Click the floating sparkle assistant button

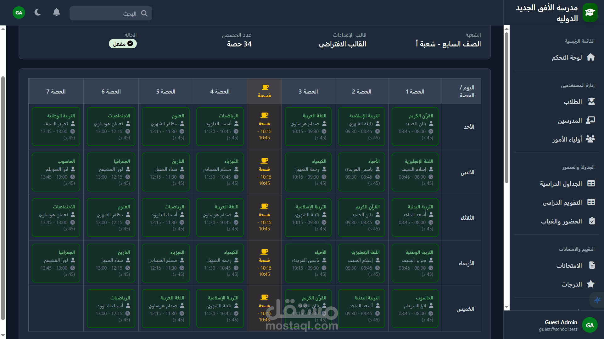(597, 300)
